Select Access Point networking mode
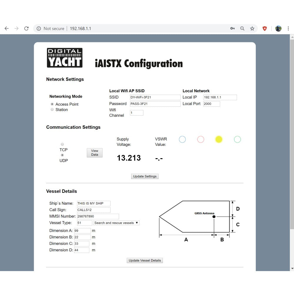The width and height of the screenshot is (294, 294). (x=52, y=104)
